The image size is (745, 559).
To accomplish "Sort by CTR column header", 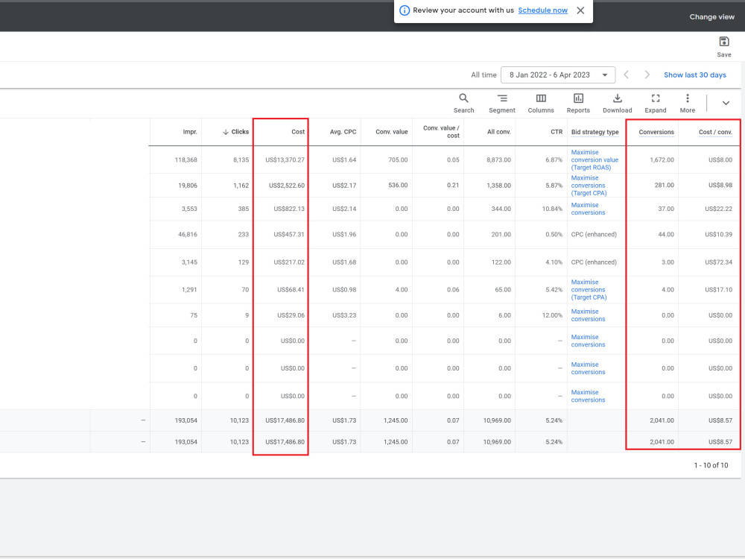I will pos(557,132).
